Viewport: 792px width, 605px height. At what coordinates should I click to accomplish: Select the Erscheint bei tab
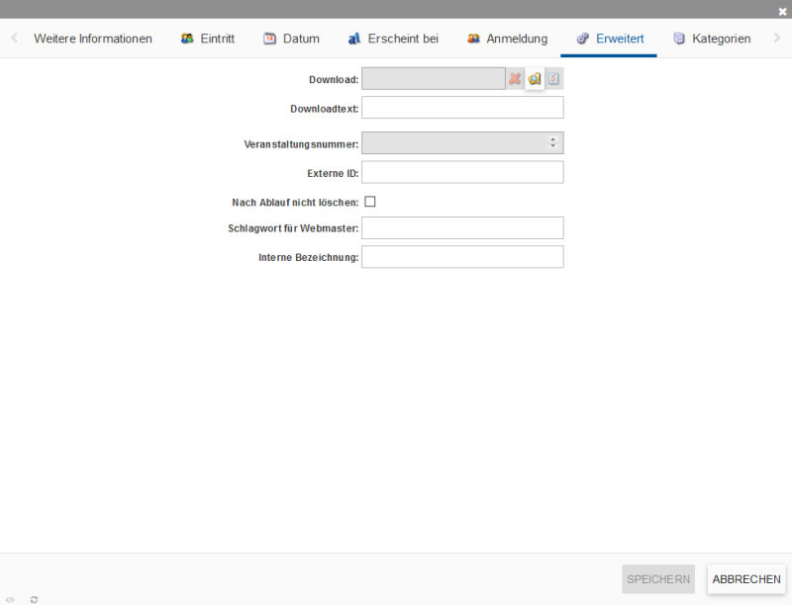pos(393,39)
